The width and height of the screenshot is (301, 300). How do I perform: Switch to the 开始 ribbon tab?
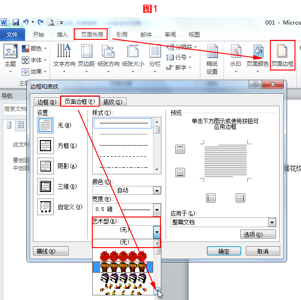pyautogui.click(x=38, y=35)
